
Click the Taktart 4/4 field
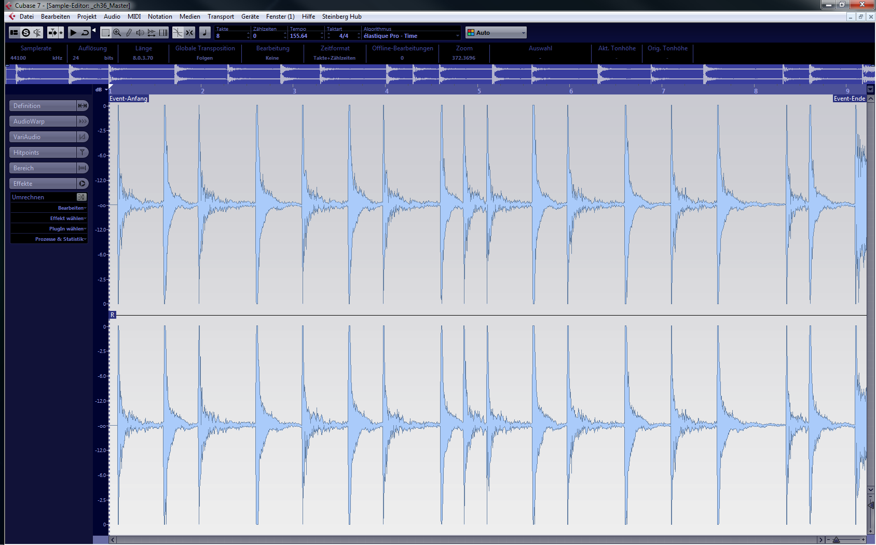click(344, 36)
